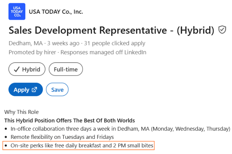The height and width of the screenshot is (154, 232).
Task: Click the 'Dedham, MA' location text
Action: click(26, 43)
